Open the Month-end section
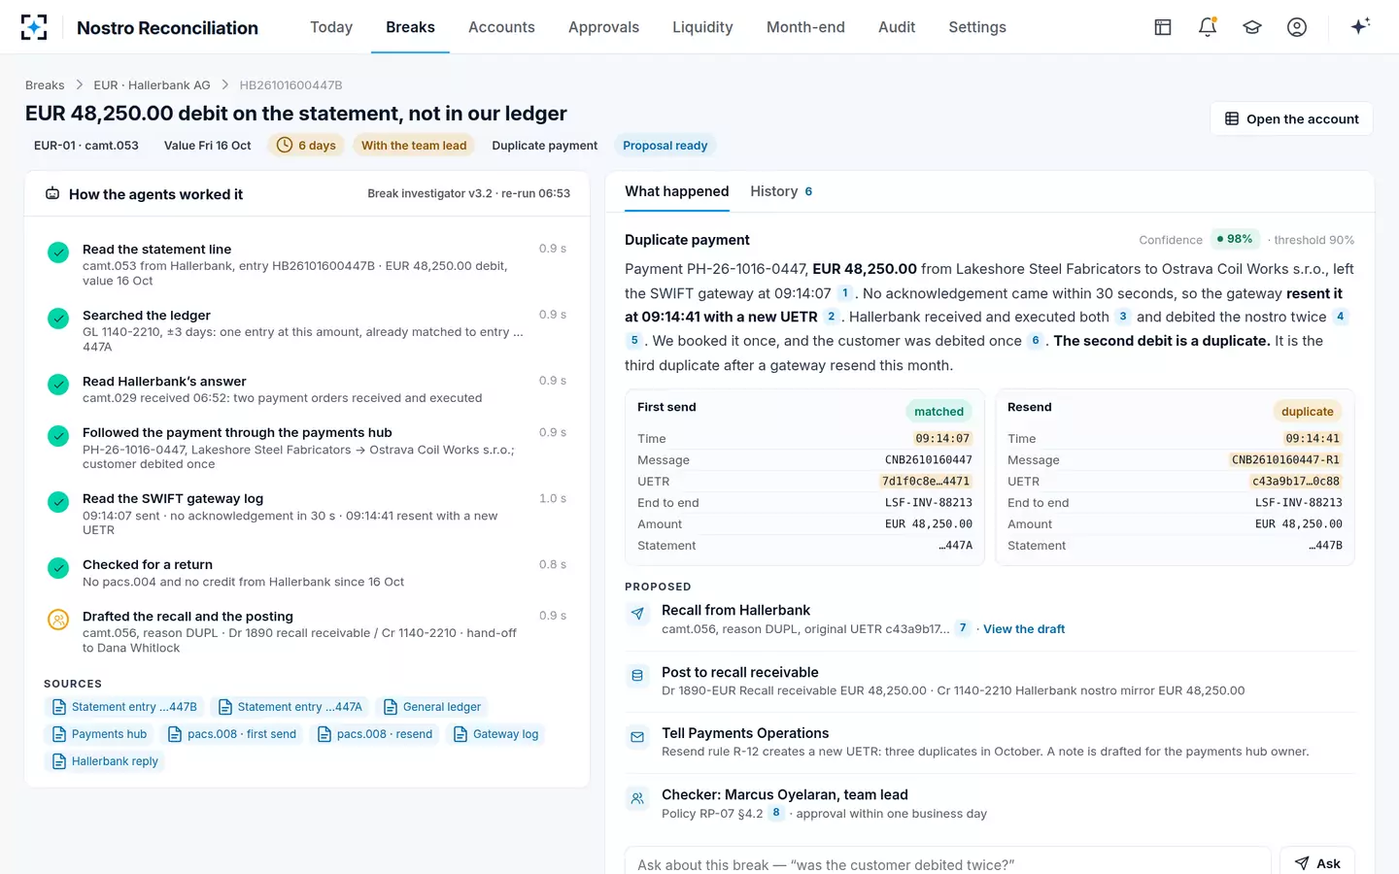 click(805, 27)
